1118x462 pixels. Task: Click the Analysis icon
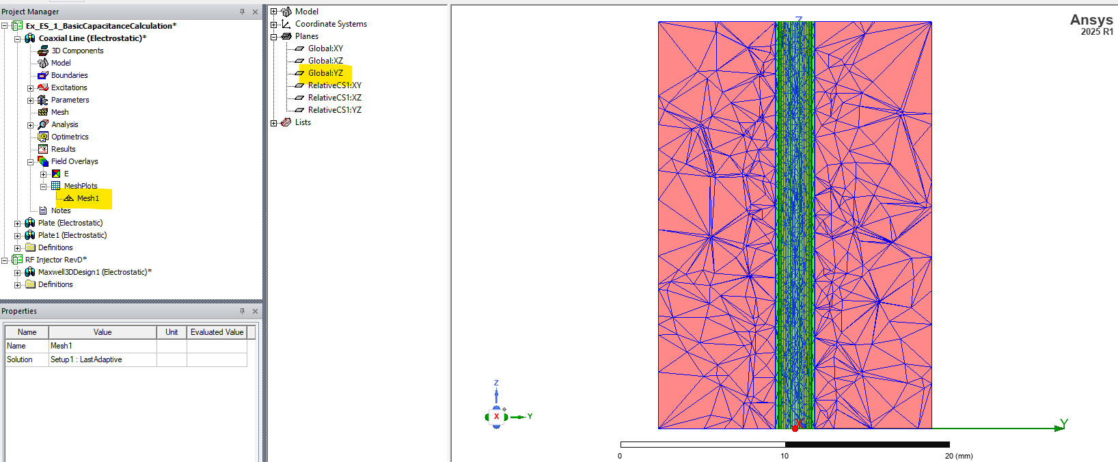pyautogui.click(x=43, y=124)
